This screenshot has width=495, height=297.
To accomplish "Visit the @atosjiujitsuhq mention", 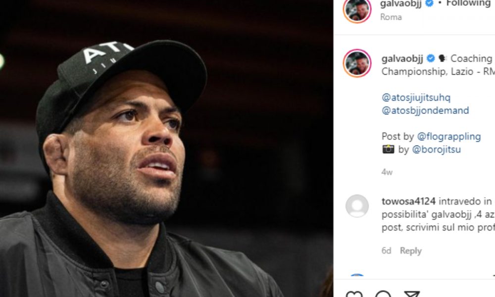I will (416, 98).
